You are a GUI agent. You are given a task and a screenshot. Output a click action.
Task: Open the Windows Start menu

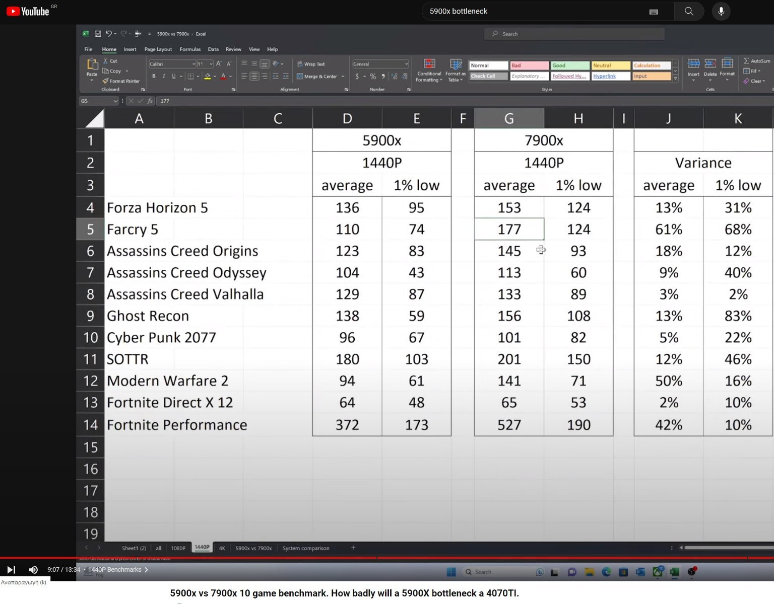451,572
